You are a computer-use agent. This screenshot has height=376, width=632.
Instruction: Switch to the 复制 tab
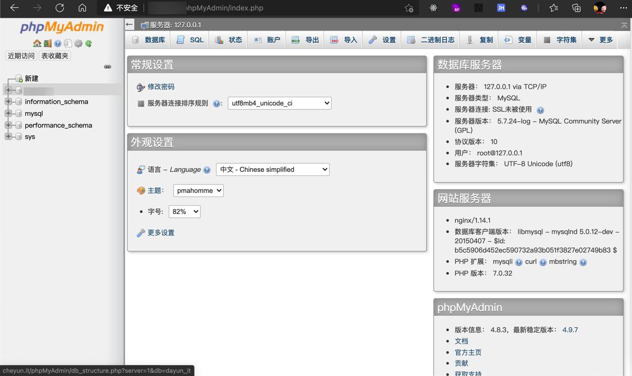tap(479, 40)
